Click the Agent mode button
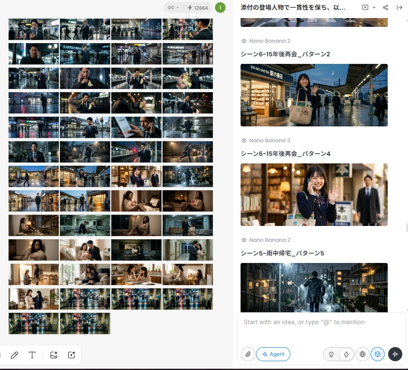The width and height of the screenshot is (408, 370). 273,354
